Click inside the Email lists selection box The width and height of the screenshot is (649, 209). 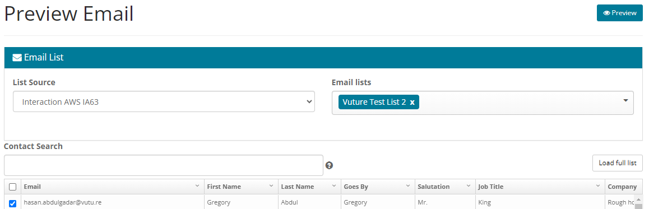(x=483, y=103)
